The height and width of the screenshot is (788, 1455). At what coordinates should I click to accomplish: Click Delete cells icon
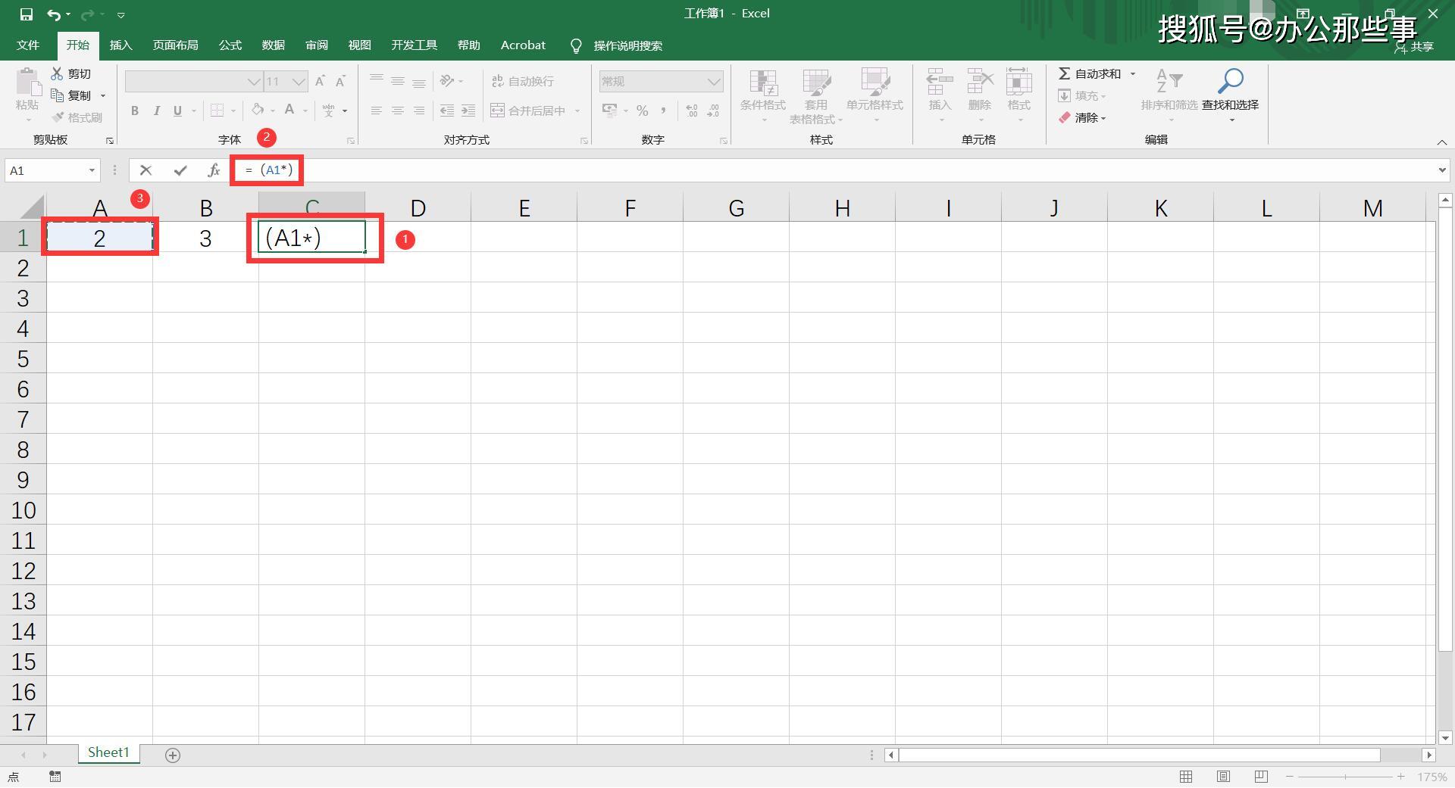[x=979, y=82]
